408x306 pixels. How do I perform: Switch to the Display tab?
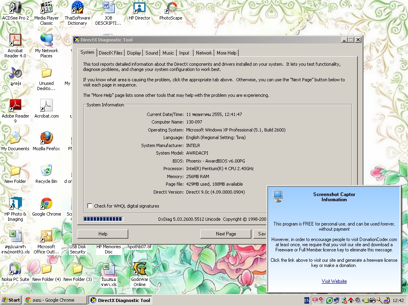click(134, 53)
